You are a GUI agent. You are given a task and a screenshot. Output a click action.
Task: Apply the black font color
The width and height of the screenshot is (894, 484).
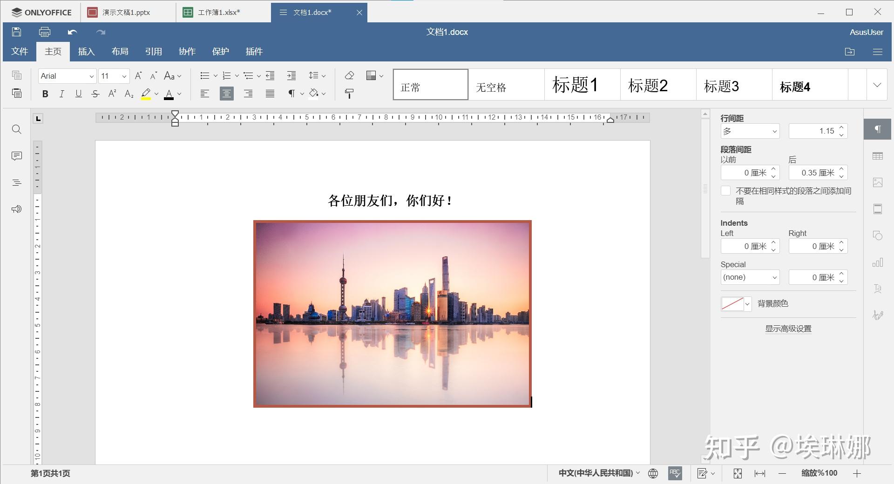coord(169,94)
